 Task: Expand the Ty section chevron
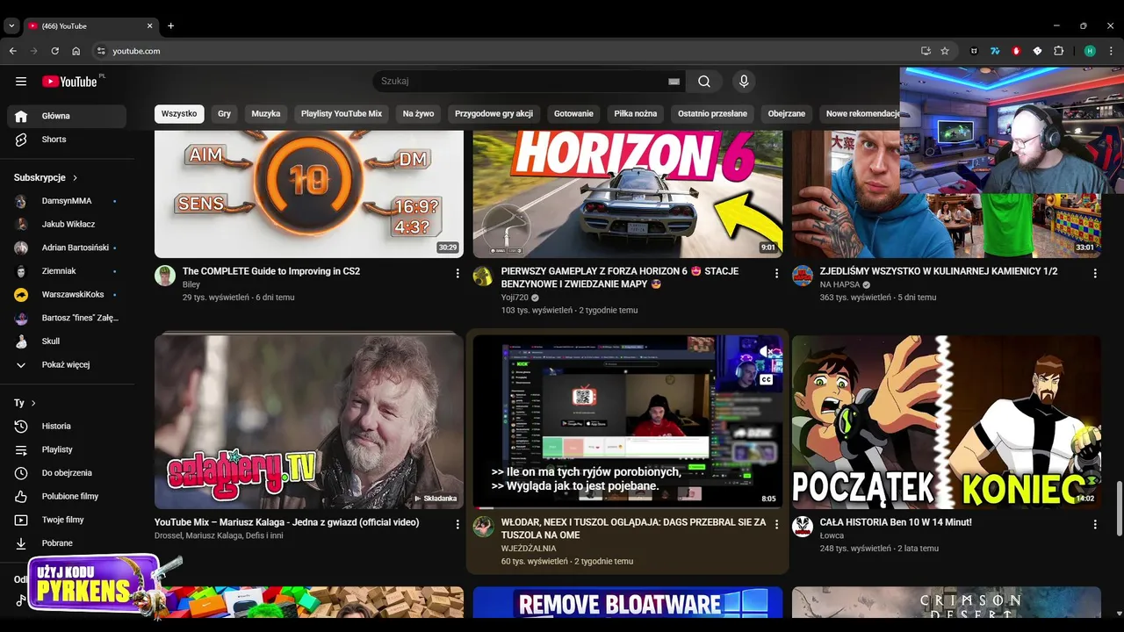click(33, 404)
